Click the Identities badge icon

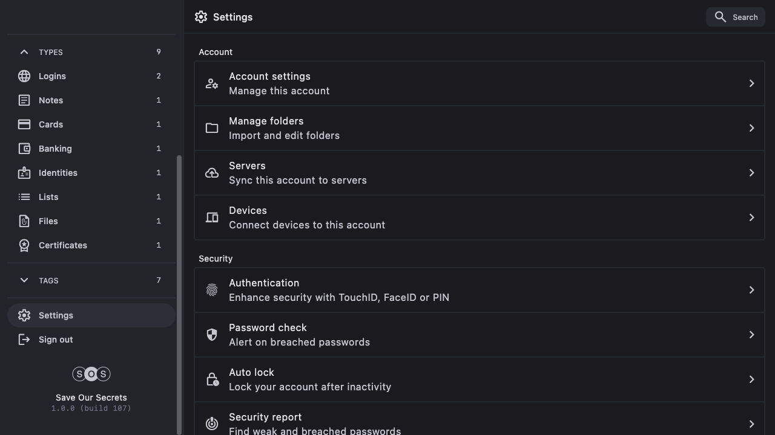(x=24, y=173)
